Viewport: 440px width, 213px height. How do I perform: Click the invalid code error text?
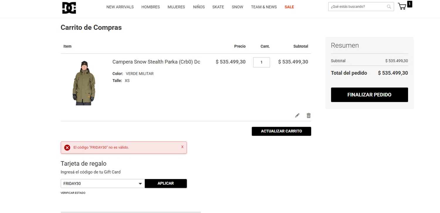[x=101, y=148]
